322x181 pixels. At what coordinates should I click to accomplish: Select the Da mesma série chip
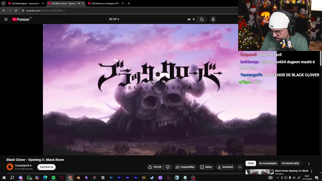290,163
